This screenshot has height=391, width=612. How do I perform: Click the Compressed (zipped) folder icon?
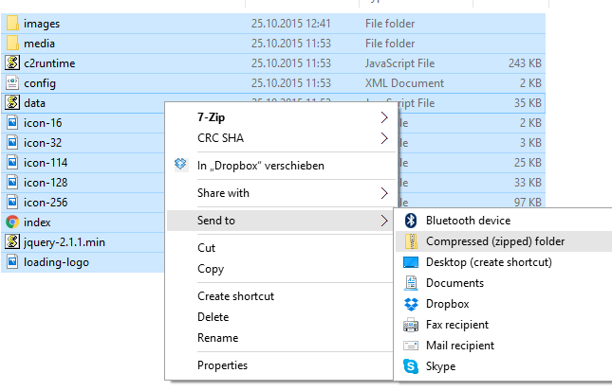[x=411, y=241]
